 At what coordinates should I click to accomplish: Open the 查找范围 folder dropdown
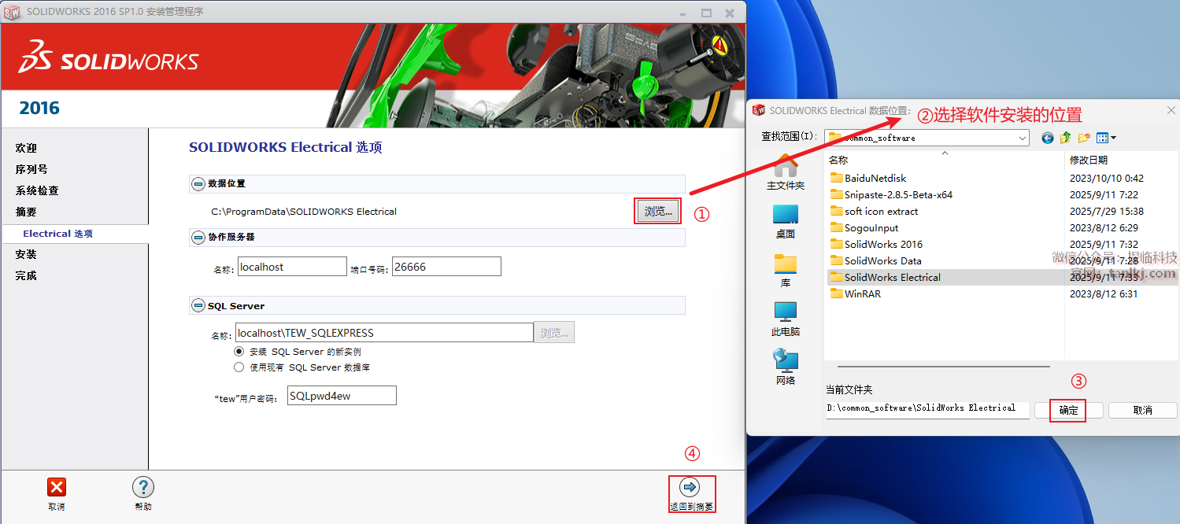click(x=1022, y=138)
